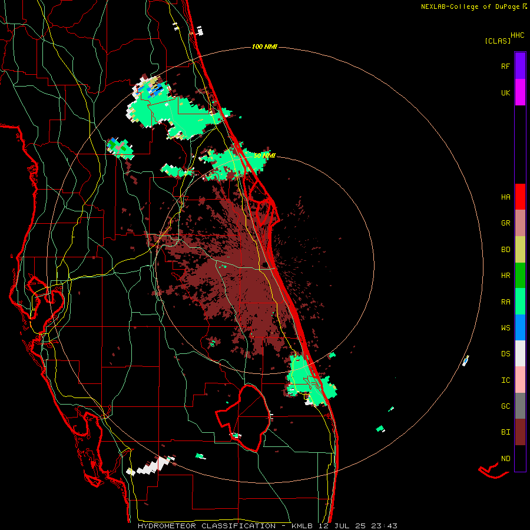Click the BD legend label
Viewport: 530px width, 530px height.
click(x=505, y=249)
